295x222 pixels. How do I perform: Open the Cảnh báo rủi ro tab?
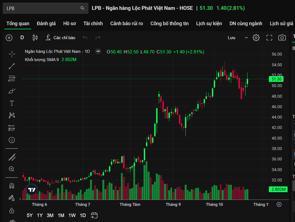pos(127,24)
